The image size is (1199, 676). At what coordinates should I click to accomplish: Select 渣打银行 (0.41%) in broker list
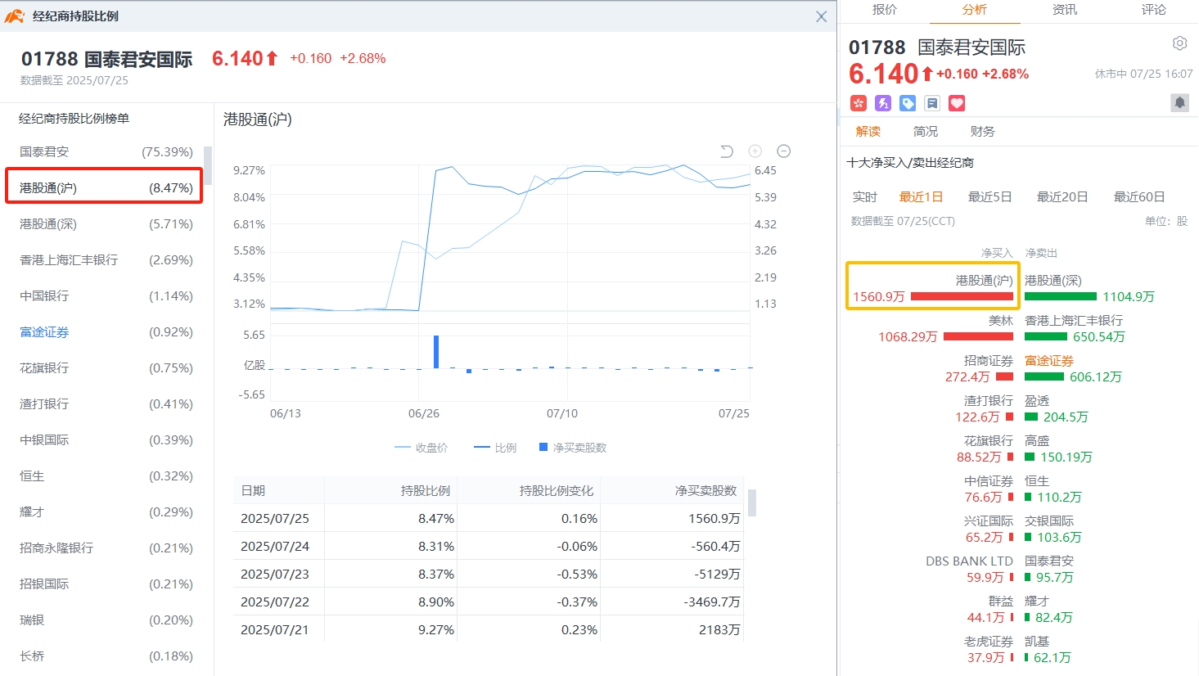106,404
